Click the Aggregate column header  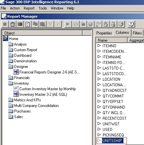pos(136,40)
